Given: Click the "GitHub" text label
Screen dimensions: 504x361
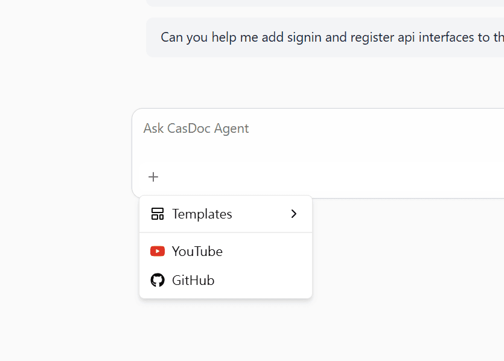Looking at the screenshot, I should point(193,280).
